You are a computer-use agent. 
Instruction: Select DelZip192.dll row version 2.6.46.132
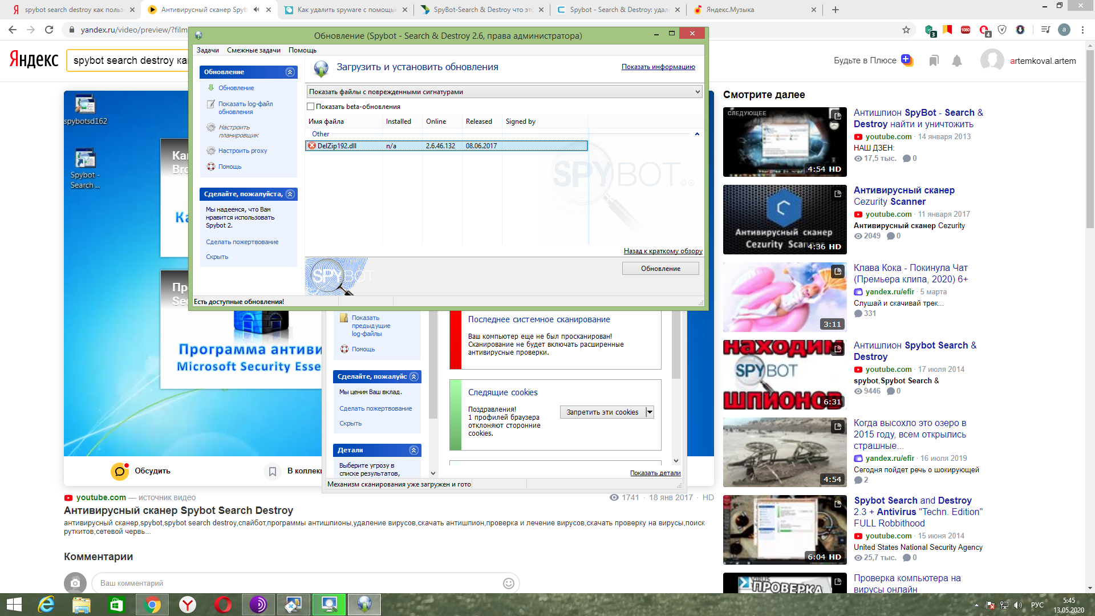(447, 146)
